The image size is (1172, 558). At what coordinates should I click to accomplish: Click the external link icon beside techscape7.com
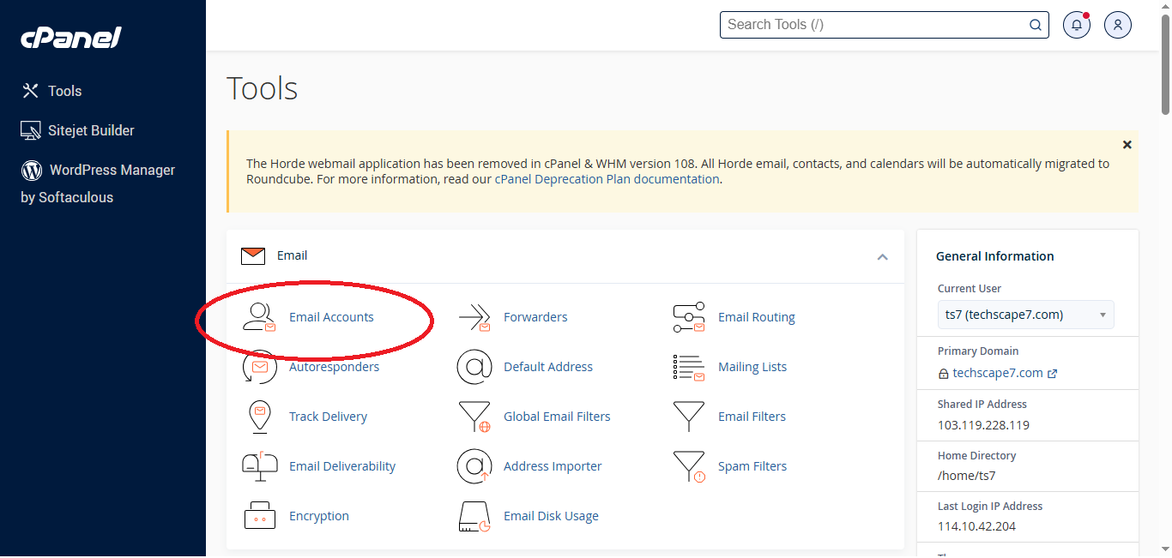[1053, 374]
